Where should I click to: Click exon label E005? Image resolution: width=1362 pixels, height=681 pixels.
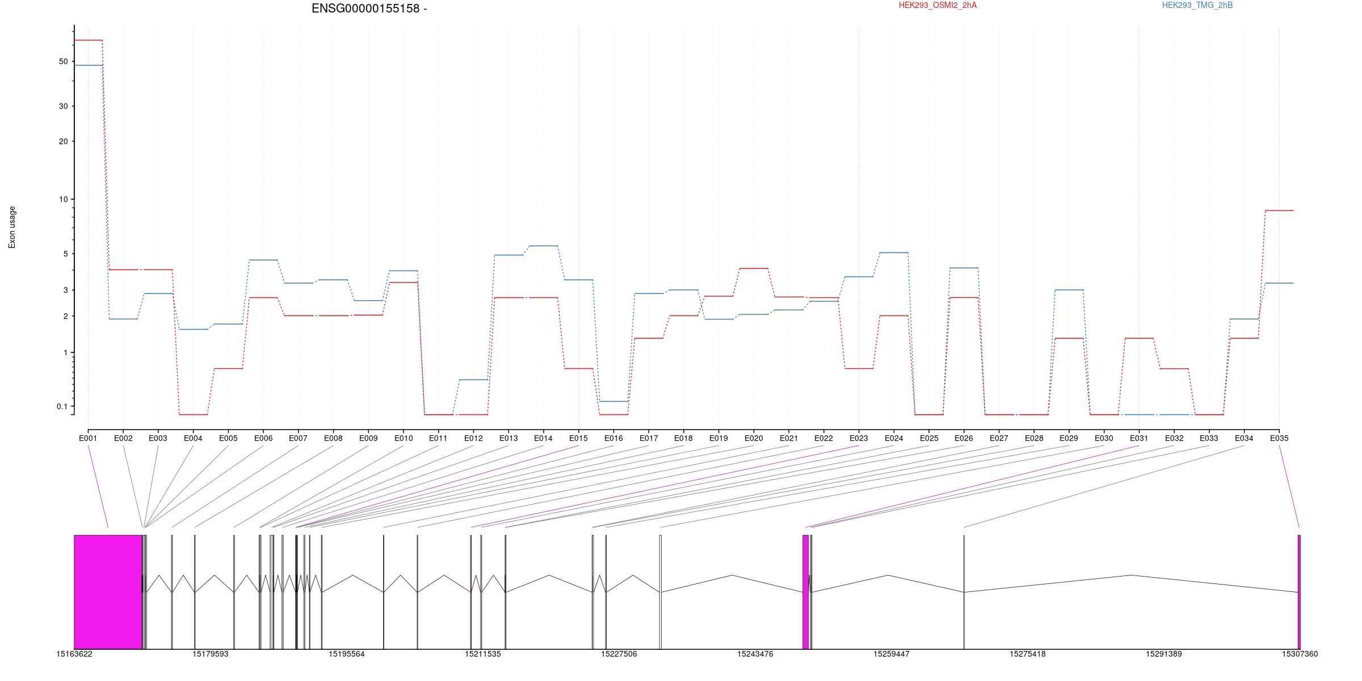[x=228, y=438]
